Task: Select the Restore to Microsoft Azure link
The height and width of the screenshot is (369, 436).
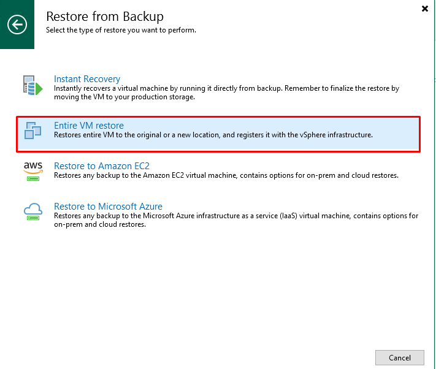Action: (108, 207)
